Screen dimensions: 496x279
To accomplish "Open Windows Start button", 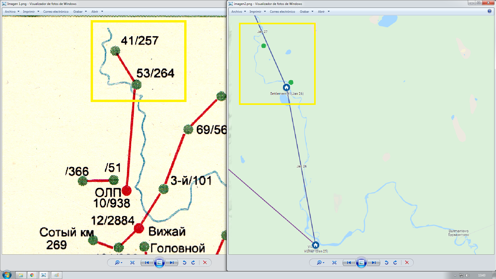I will click(x=7, y=275).
